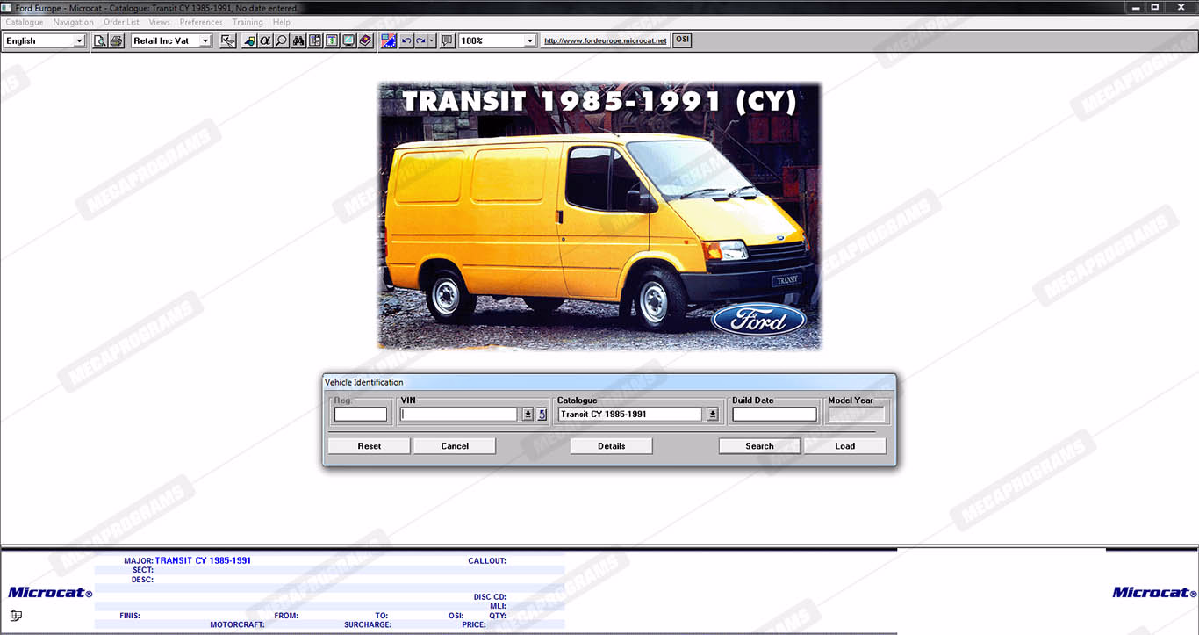Click the magnifying glass search icon
The image size is (1199, 635).
pyautogui.click(x=281, y=40)
